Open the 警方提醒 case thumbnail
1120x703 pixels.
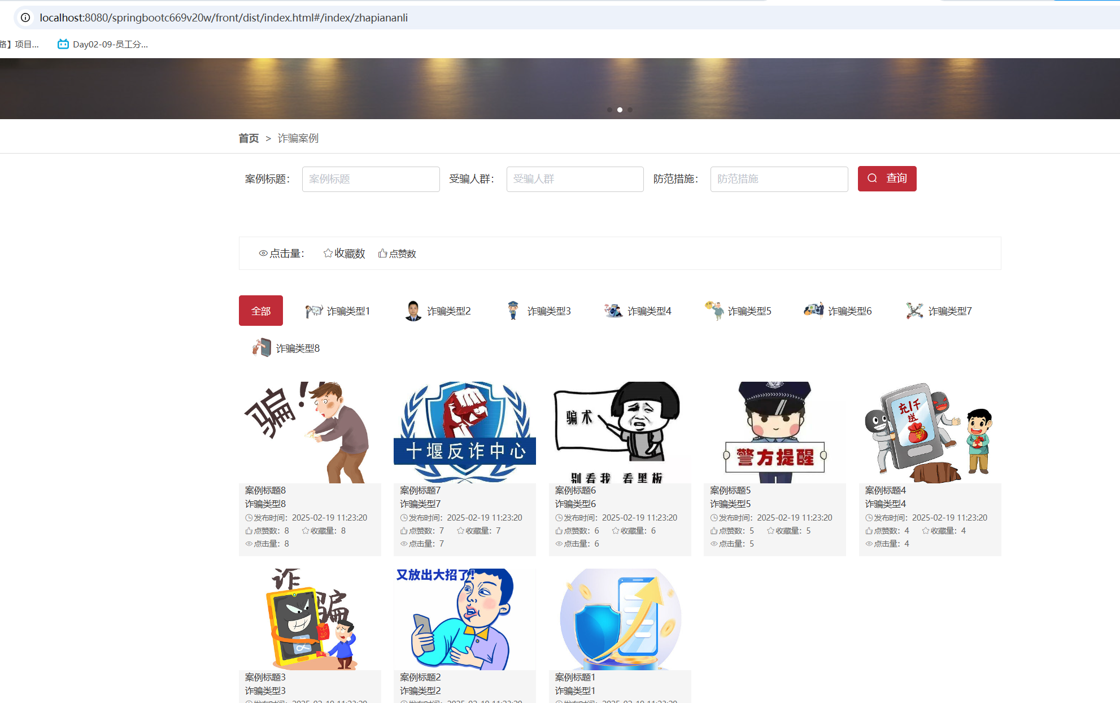pos(774,432)
